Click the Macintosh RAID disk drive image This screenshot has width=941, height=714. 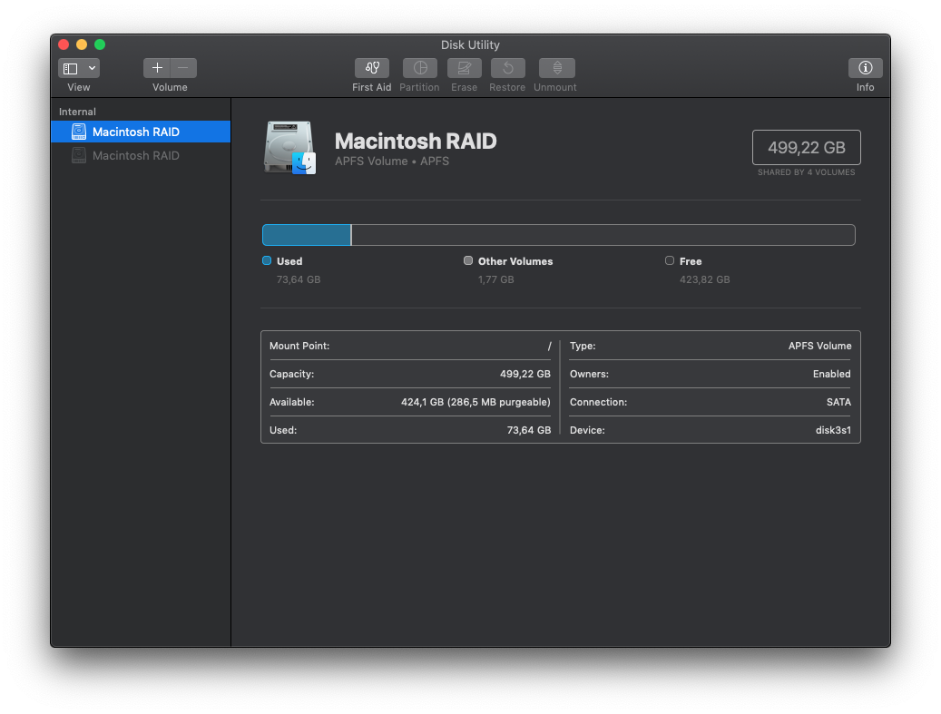click(x=289, y=148)
